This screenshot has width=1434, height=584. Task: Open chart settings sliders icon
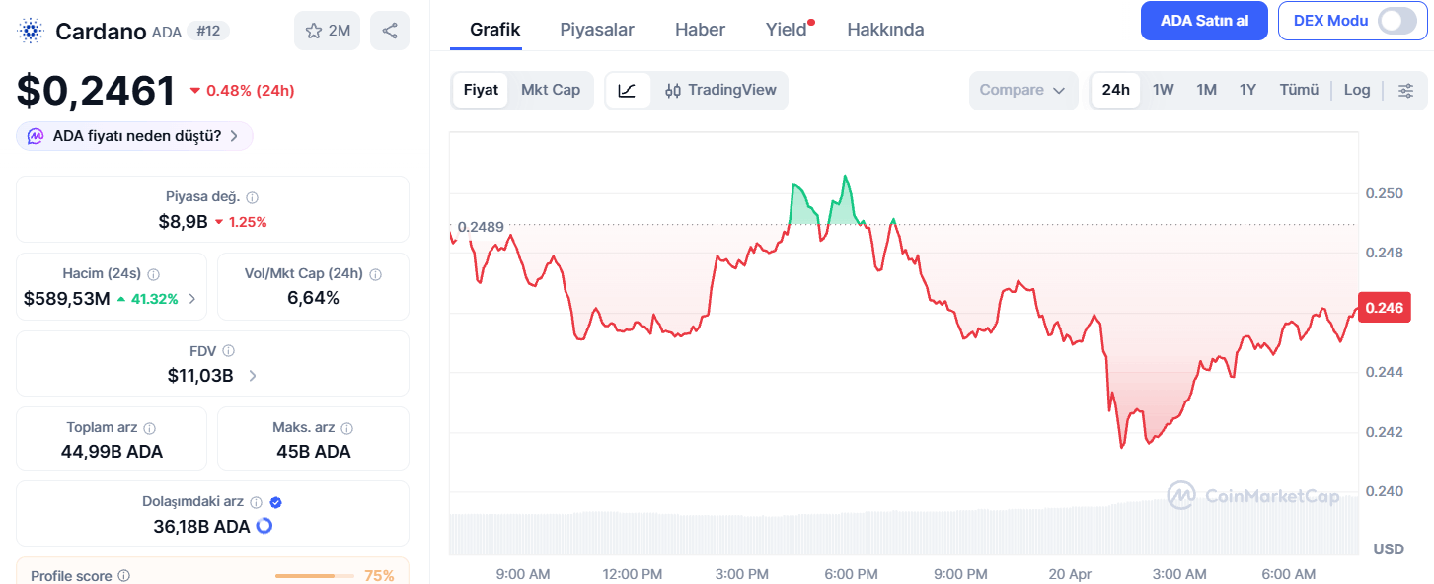click(x=1406, y=90)
